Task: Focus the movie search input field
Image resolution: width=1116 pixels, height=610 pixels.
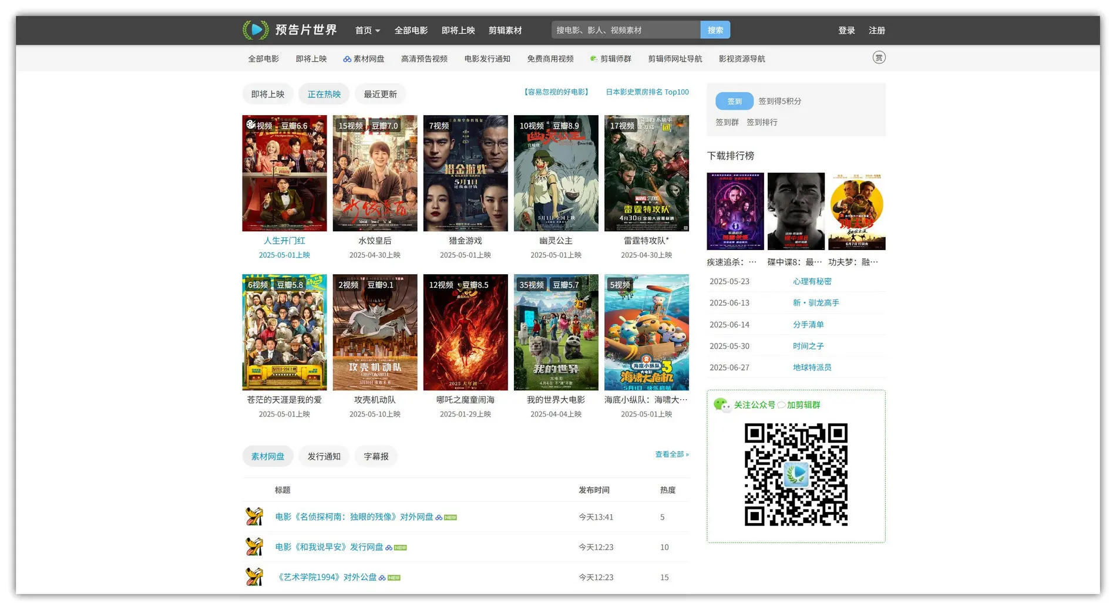Action: (x=626, y=30)
